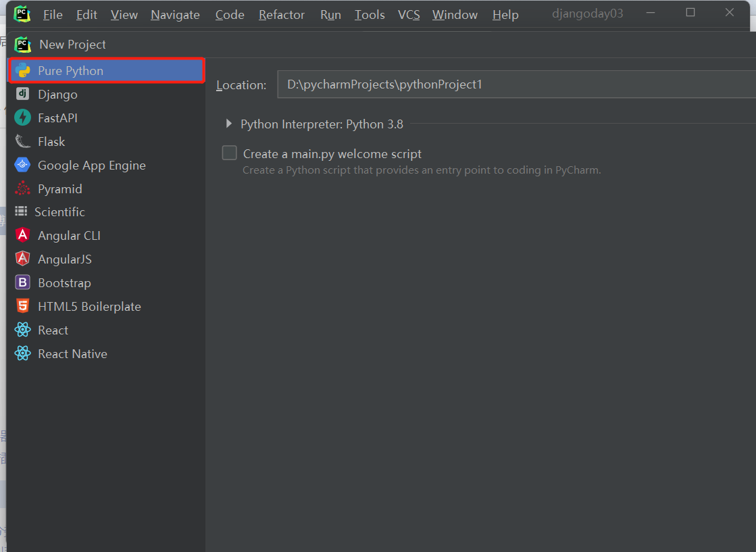
Task: Minimize the PyCharm window
Action: 651,13
